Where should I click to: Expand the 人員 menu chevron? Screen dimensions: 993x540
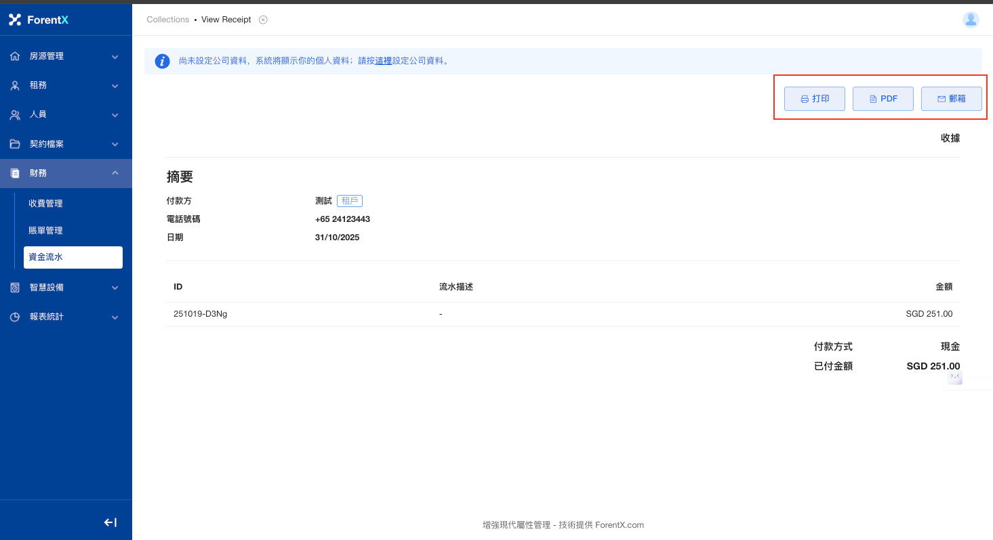coord(115,115)
